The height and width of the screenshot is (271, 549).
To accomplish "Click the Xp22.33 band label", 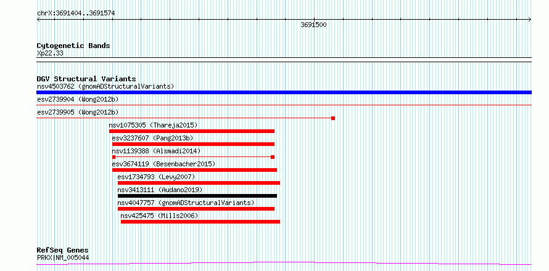I will [x=50, y=54].
